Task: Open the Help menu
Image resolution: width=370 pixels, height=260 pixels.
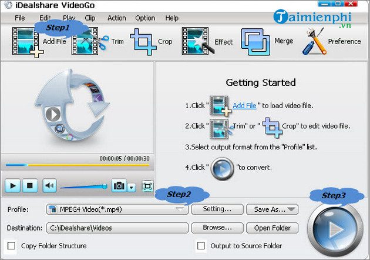Action: [x=171, y=18]
